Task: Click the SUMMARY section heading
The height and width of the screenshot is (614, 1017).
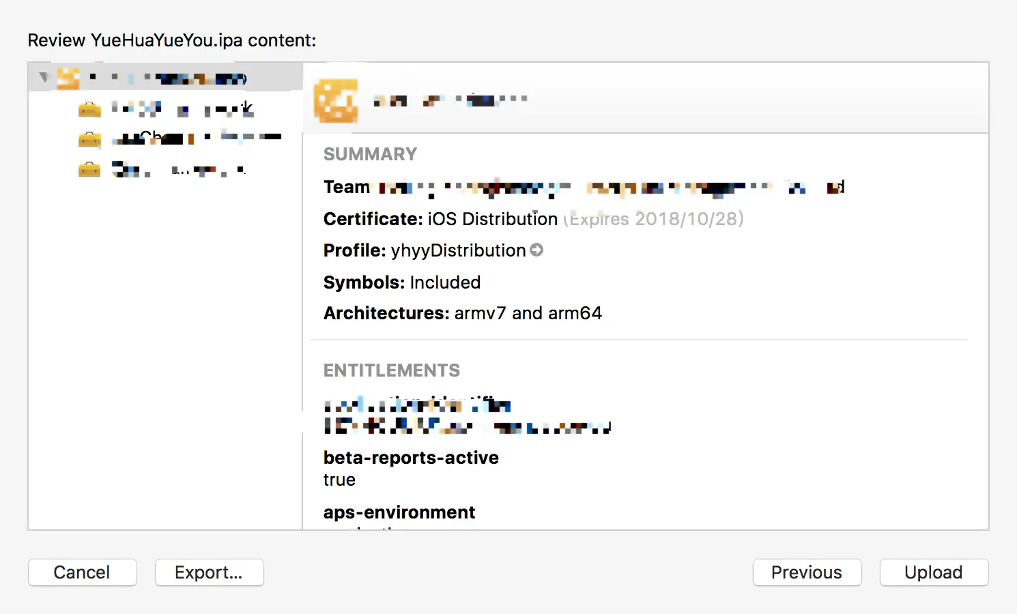Action: click(370, 154)
